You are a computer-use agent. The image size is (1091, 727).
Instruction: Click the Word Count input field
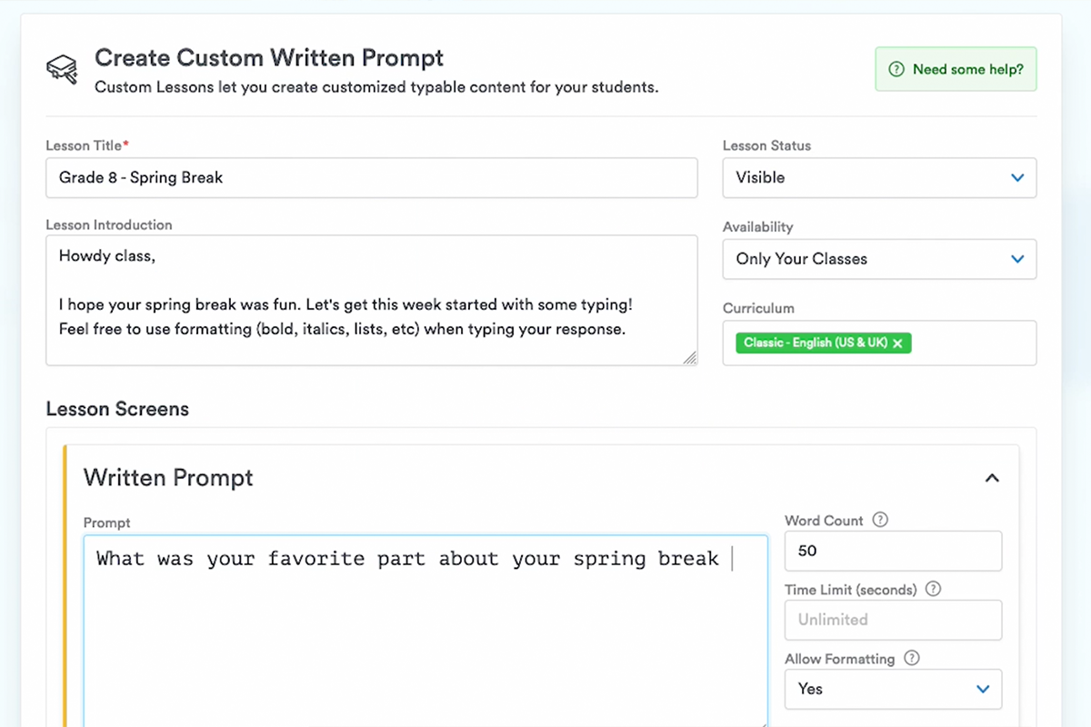pos(893,551)
